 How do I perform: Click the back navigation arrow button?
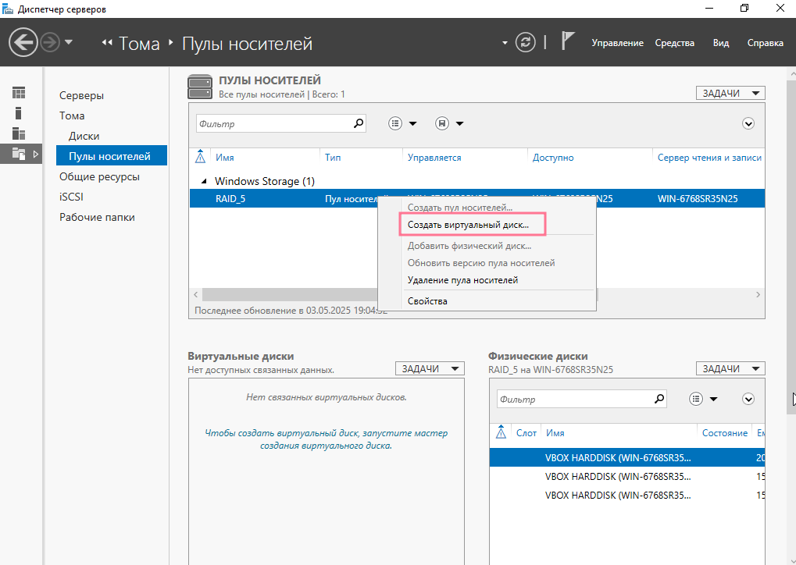23,42
